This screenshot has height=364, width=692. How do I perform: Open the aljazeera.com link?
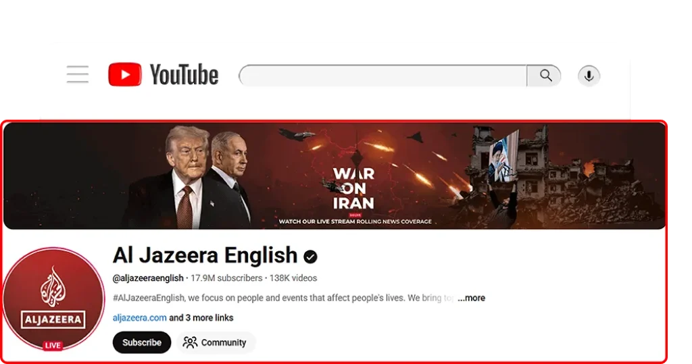[139, 317]
